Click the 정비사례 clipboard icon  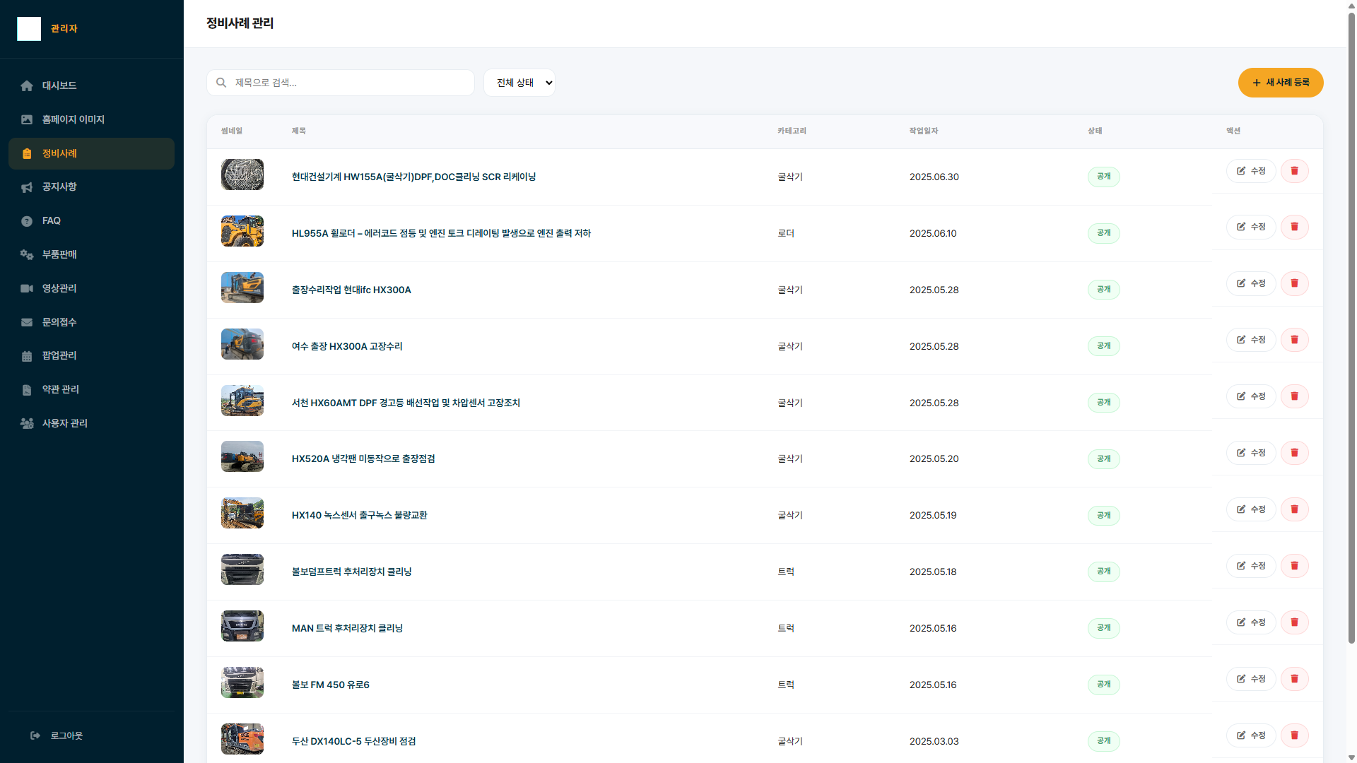[x=27, y=153]
